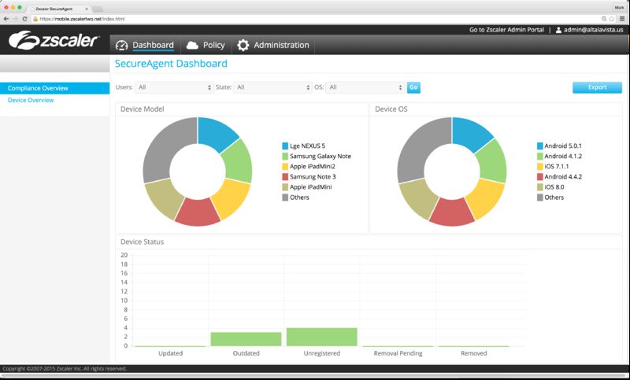Click the admin user profile icon
Screen dimensions: 630x380
[x=558, y=30]
